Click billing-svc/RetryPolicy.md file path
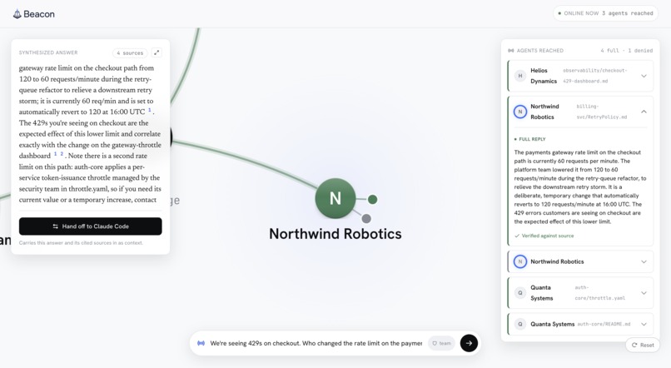 (x=601, y=112)
